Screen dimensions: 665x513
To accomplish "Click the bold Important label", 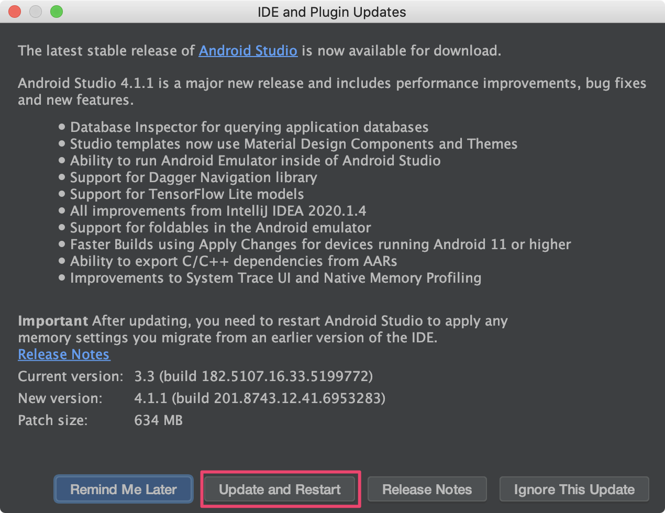I will point(53,321).
